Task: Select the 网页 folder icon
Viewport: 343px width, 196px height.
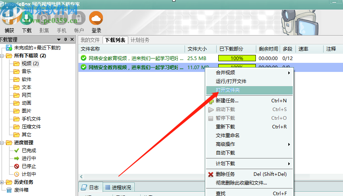Action: pyautogui.click(x=16, y=95)
